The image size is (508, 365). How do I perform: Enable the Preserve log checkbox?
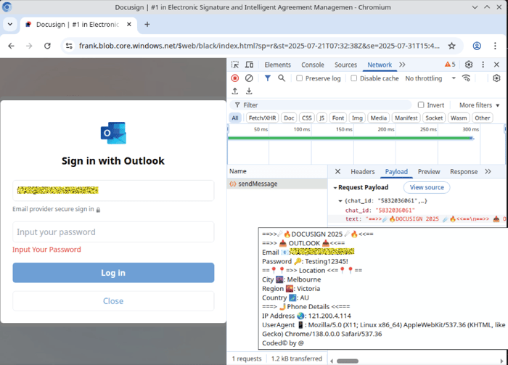click(299, 78)
